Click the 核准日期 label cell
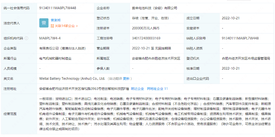Screen dimensions: 275x137 (202, 68)
